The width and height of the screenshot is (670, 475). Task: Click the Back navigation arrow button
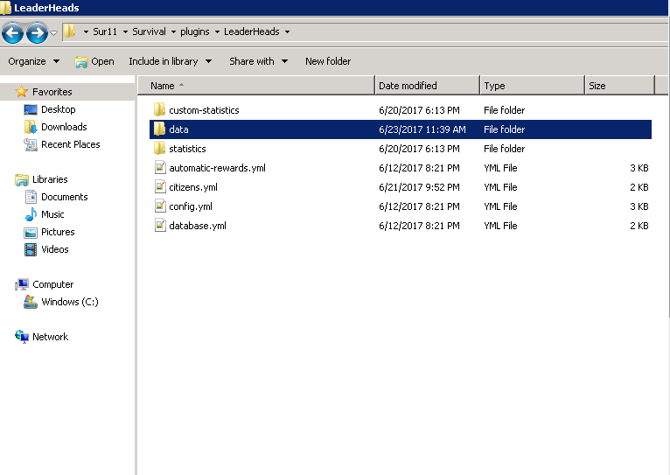[13, 33]
